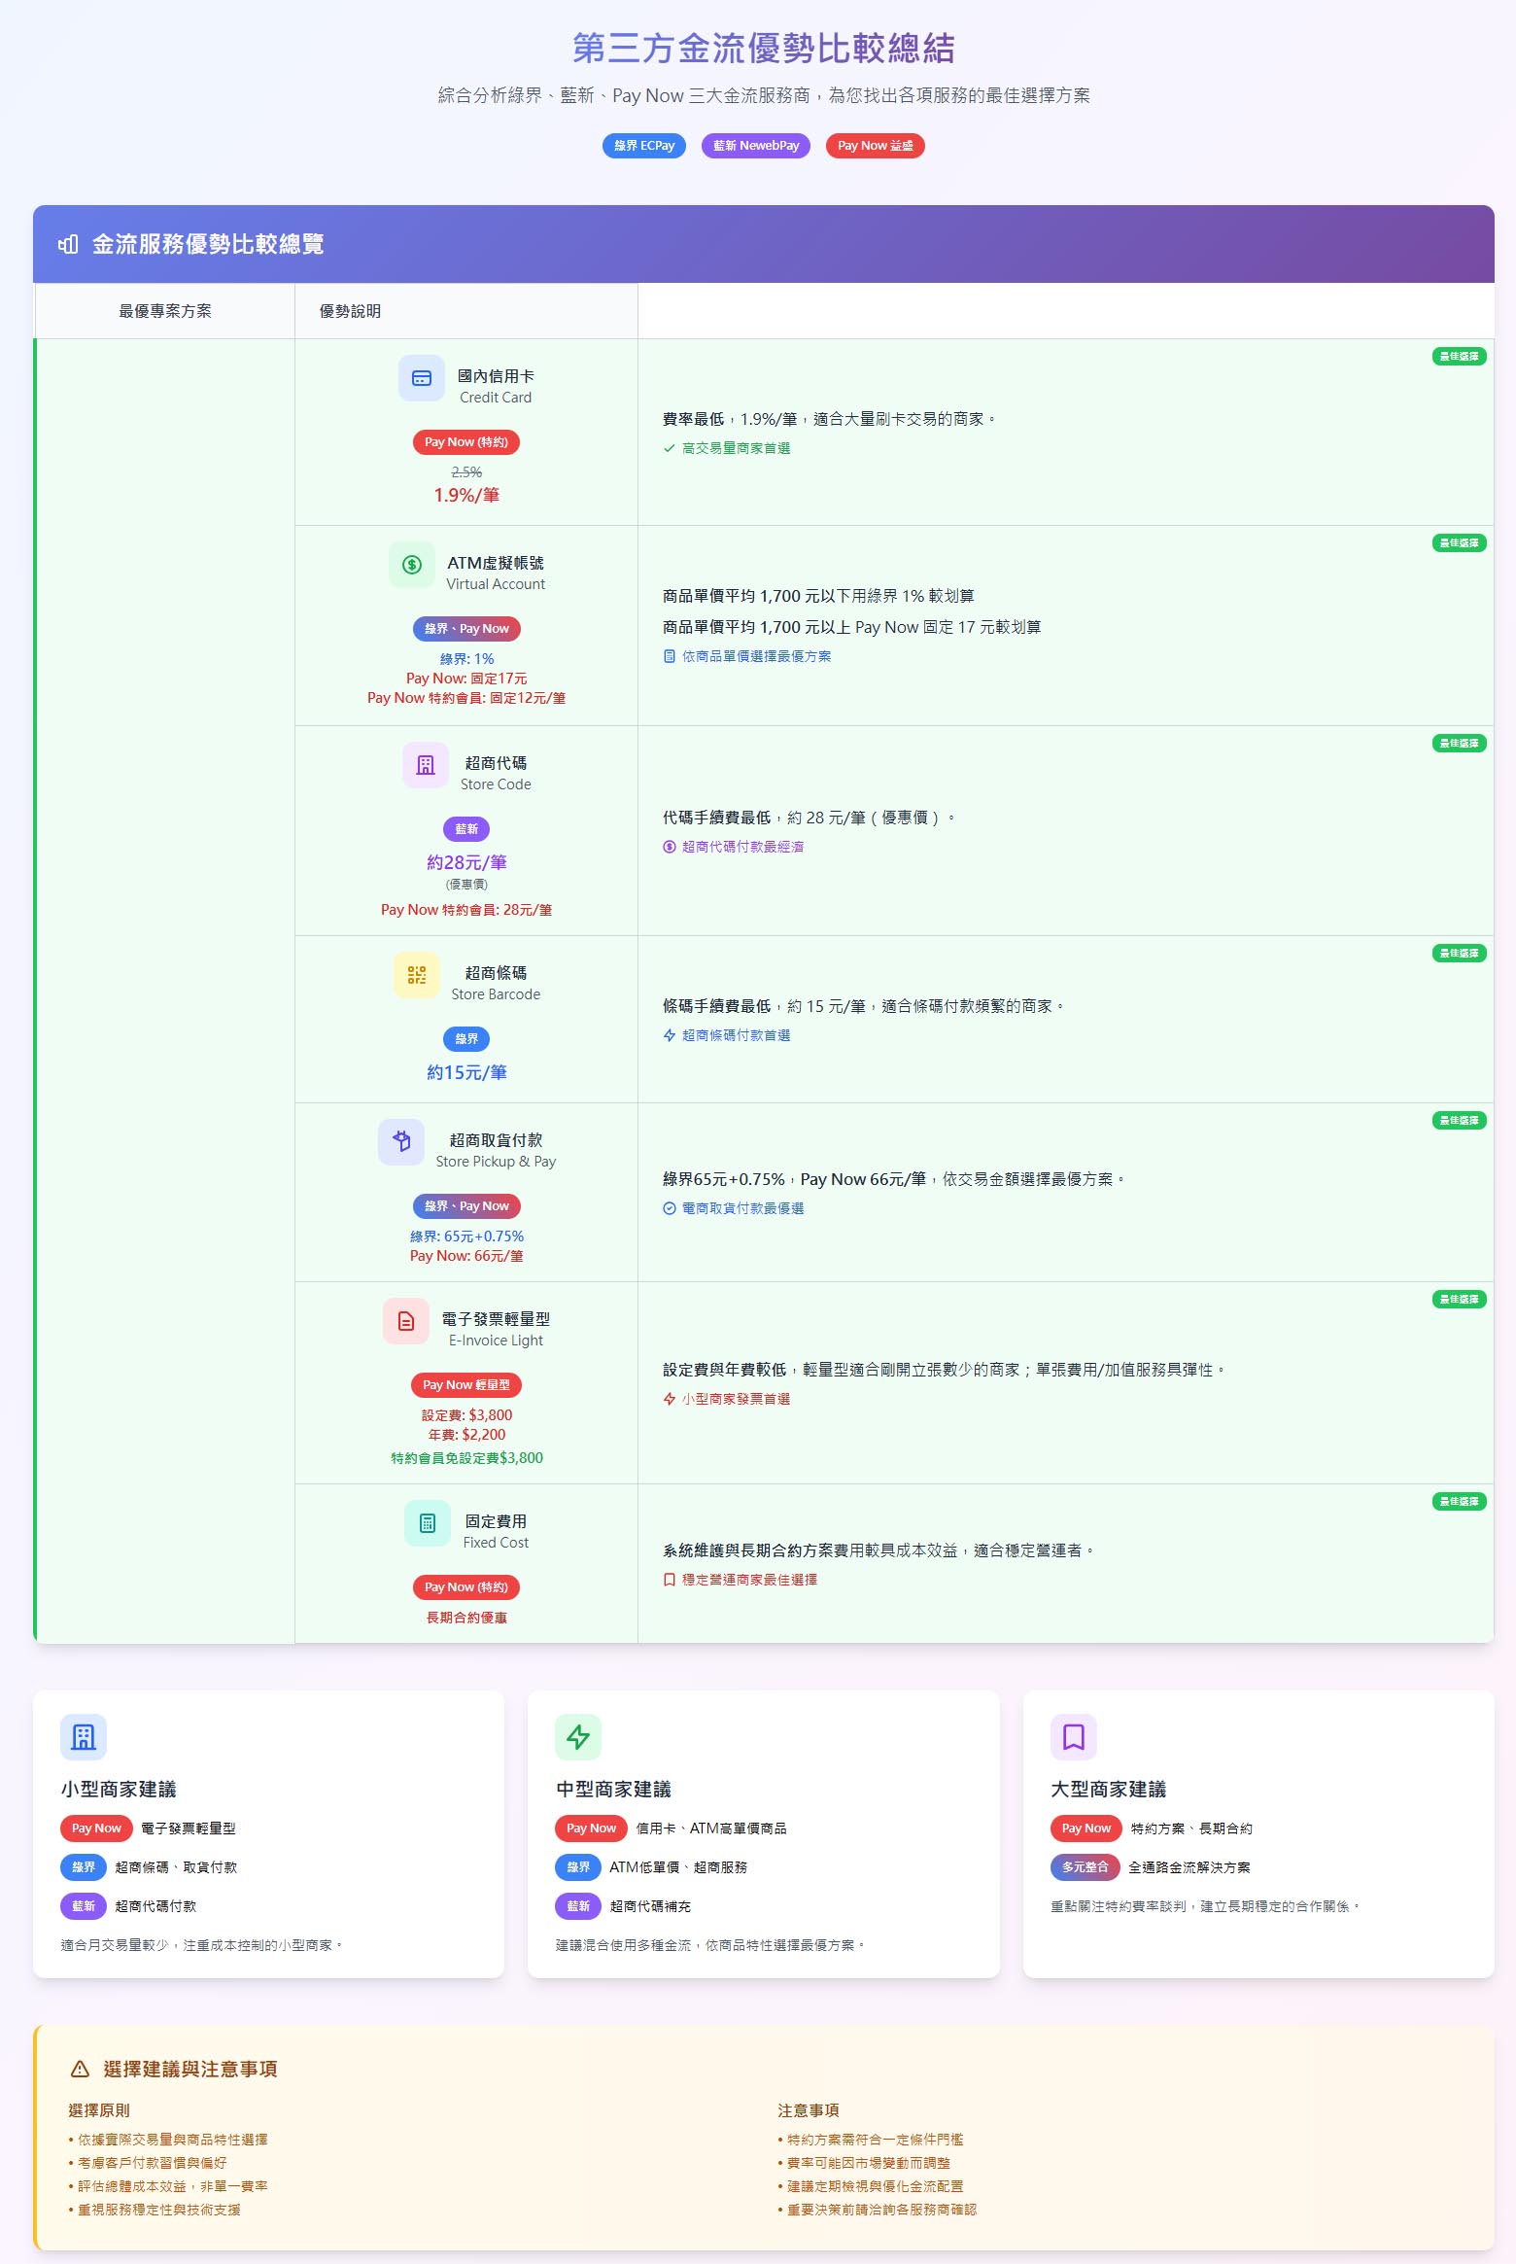The height and width of the screenshot is (2264, 1516).
Task: Click the 綠界 ECPay badge in header
Action: (644, 146)
